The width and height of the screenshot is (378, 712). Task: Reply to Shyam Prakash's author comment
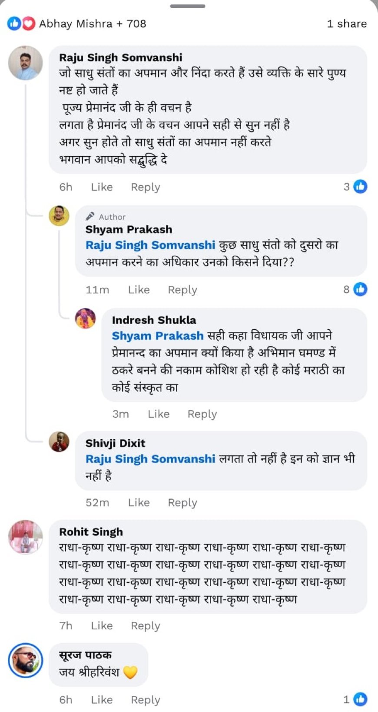(x=182, y=290)
